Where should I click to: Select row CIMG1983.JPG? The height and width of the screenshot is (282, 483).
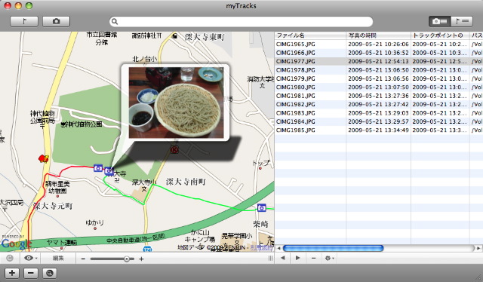point(379,113)
